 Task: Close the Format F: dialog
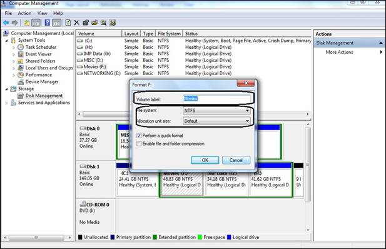coord(246,83)
